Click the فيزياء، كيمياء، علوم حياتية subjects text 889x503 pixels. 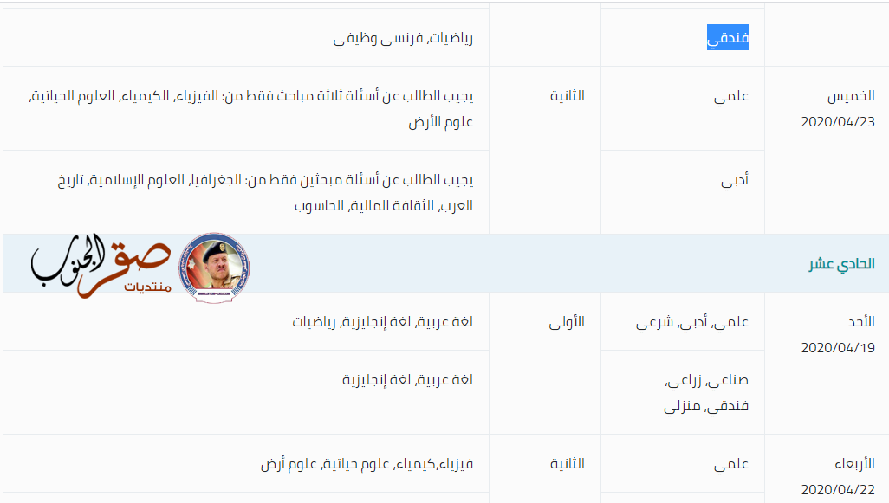pos(367,464)
